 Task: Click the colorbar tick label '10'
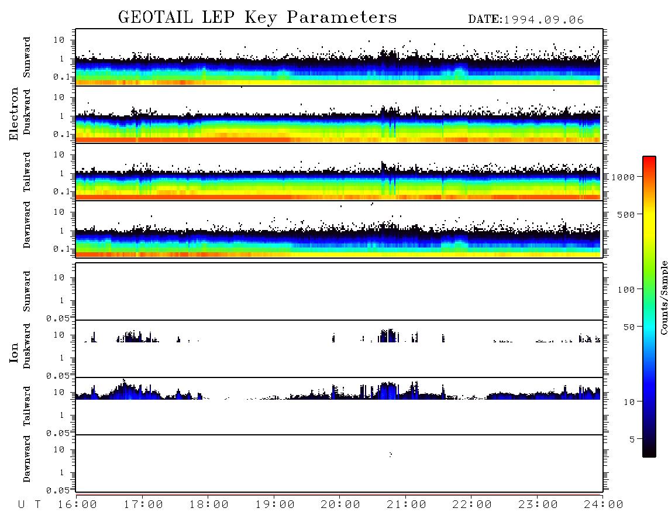(629, 402)
